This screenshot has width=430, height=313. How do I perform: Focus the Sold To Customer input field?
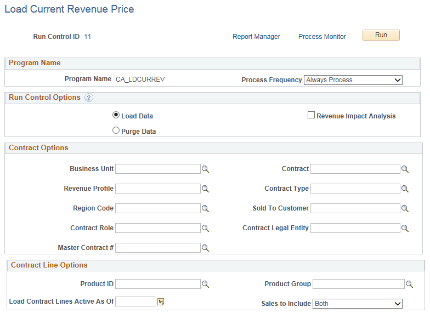pyautogui.click(x=355, y=208)
